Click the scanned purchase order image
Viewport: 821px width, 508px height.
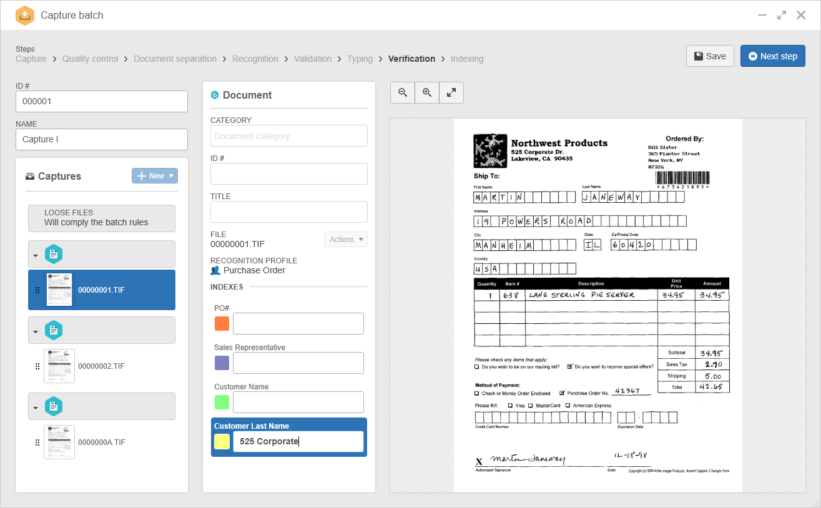(x=597, y=305)
